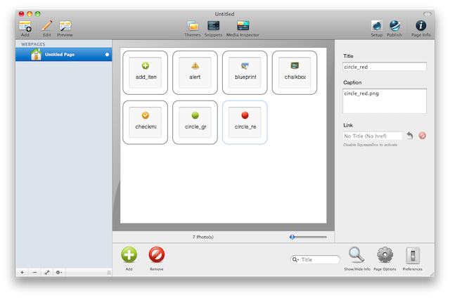
Task: Select the circle_green photo thumbnail
Action: [195, 122]
